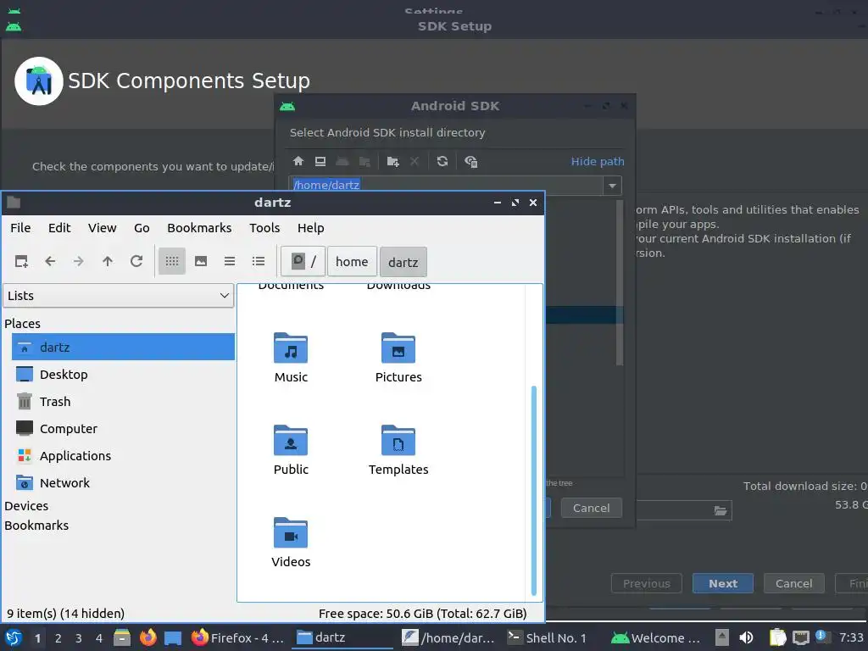Click Previous in SDK Setup wizard
868x651 pixels.
647,583
